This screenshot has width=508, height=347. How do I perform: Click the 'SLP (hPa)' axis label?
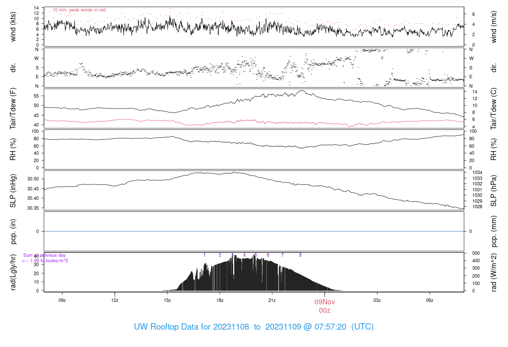(x=494, y=191)
